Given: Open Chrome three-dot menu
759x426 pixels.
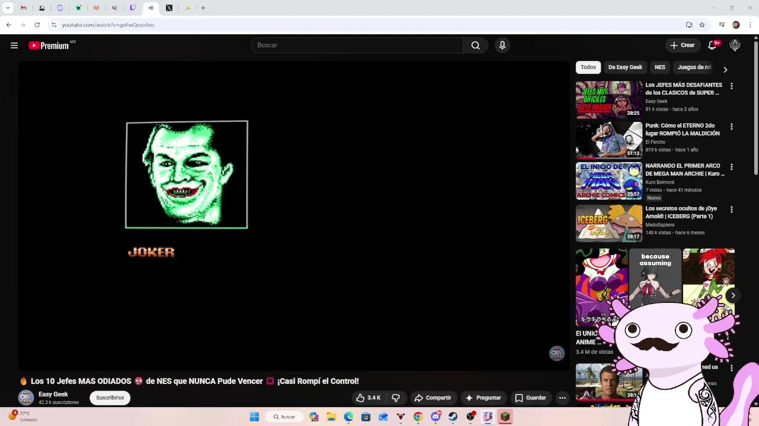Looking at the screenshot, I should 751,25.
